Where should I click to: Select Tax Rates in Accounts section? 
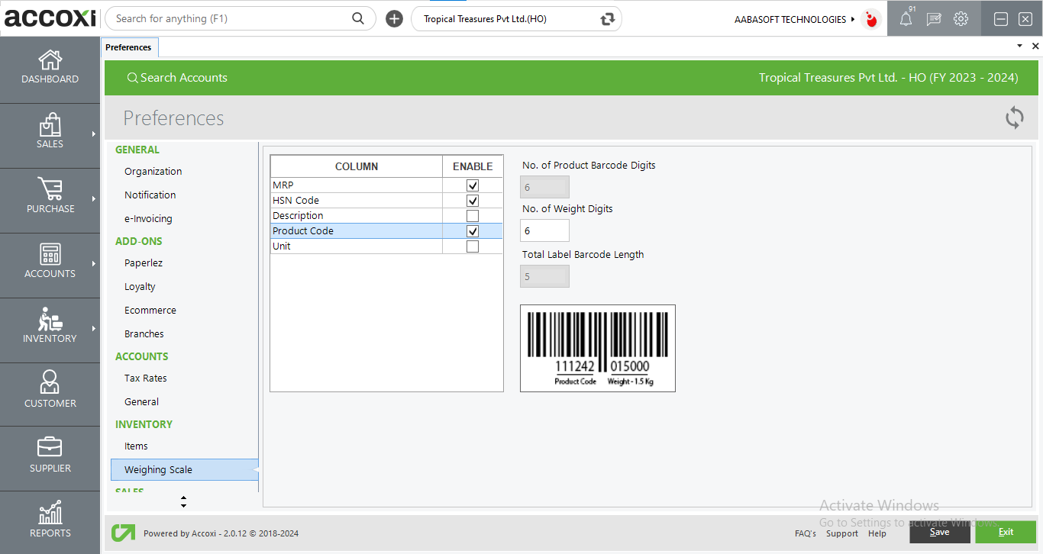[x=145, y=378]
